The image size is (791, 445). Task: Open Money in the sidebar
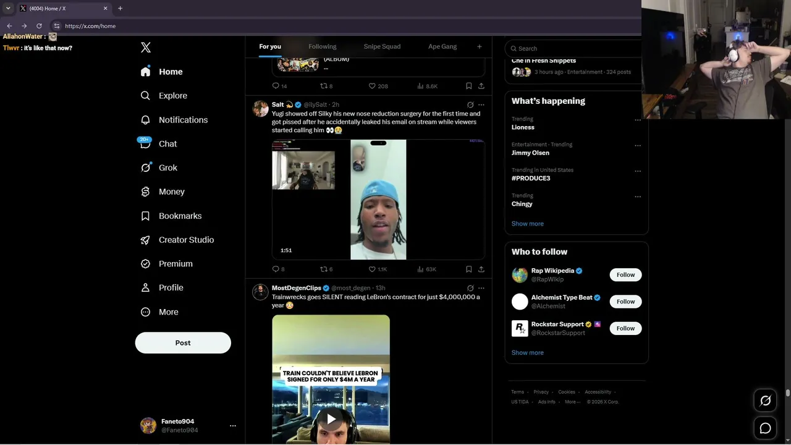click(163, 192)
